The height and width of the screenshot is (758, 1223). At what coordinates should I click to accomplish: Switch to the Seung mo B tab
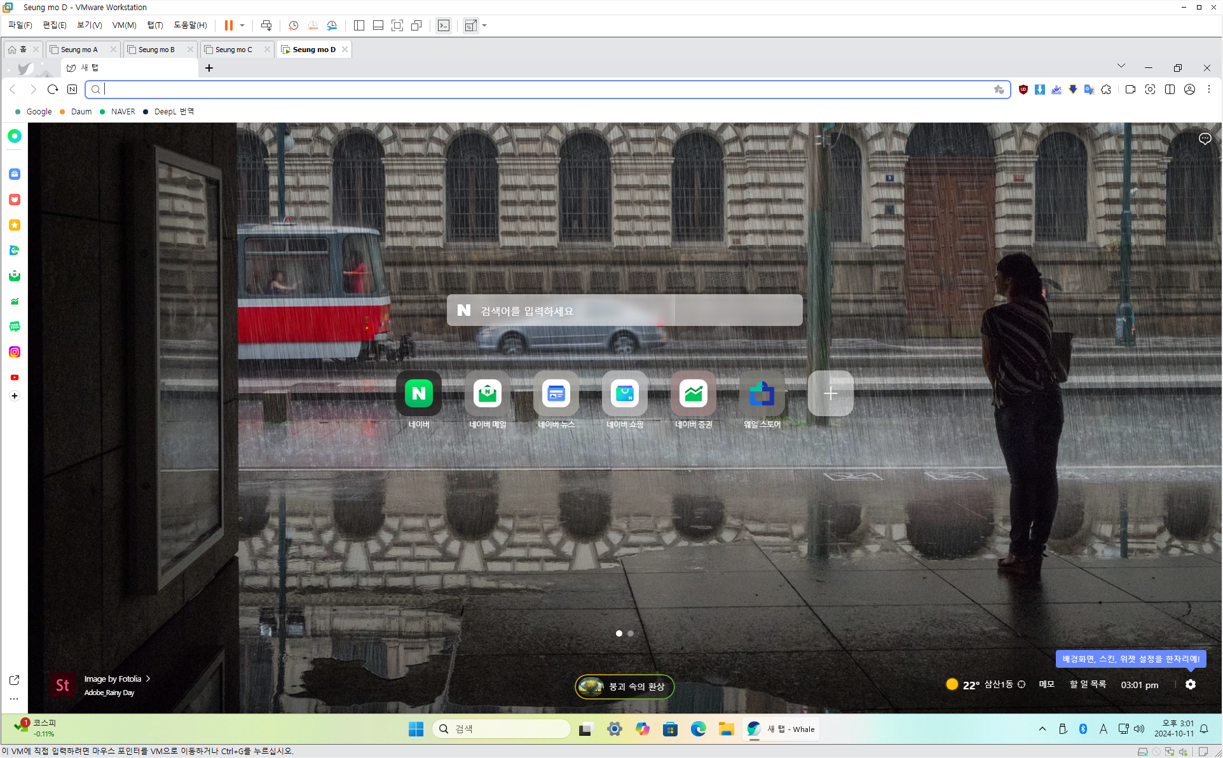156,50
